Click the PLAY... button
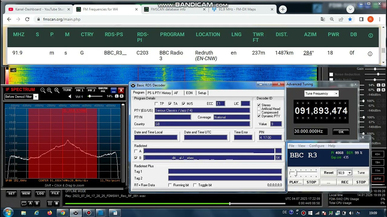 295,182
